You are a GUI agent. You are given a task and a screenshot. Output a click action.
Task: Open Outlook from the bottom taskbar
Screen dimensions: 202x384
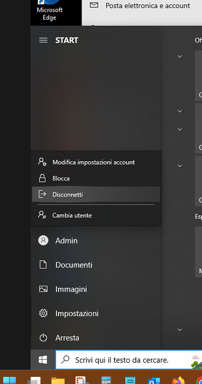[x=154, y=380]
